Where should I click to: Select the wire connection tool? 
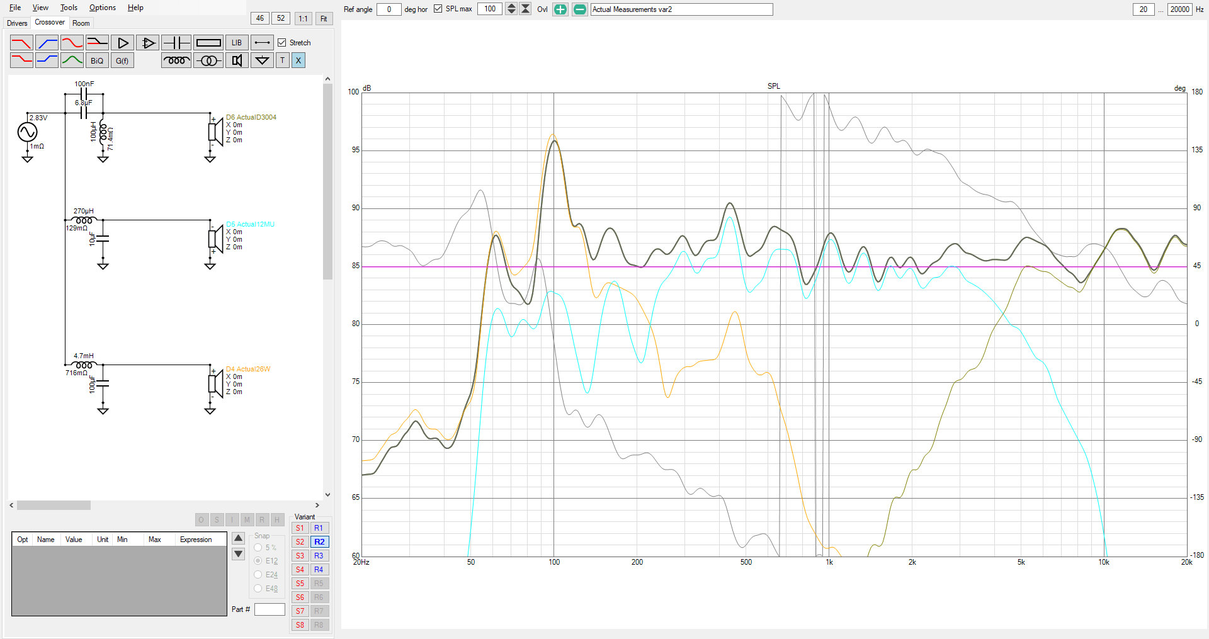[x=262, y=43]
